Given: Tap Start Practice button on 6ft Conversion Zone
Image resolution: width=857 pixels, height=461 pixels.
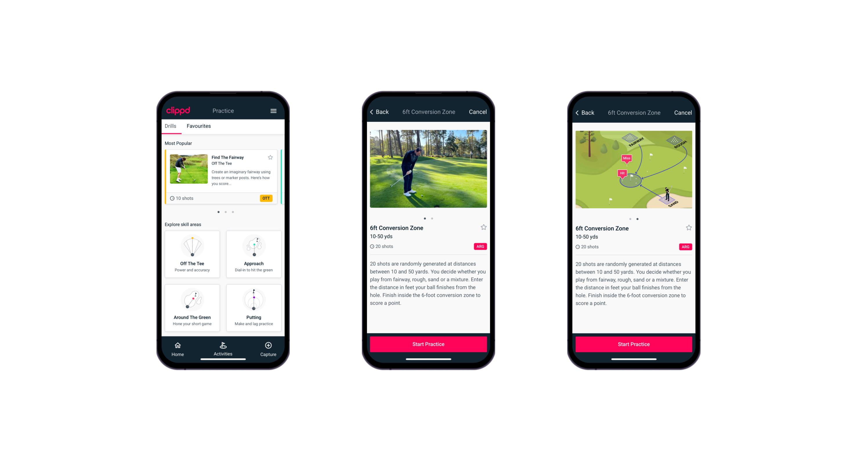Looking at the screenshot, I should pos(428,344).
